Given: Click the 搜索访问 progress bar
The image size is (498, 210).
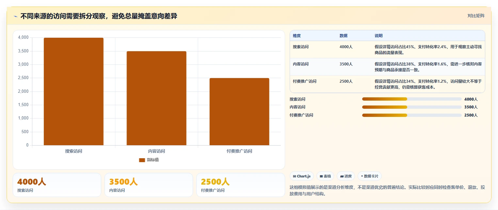Looking at the screenshot, I should point(412,99).
